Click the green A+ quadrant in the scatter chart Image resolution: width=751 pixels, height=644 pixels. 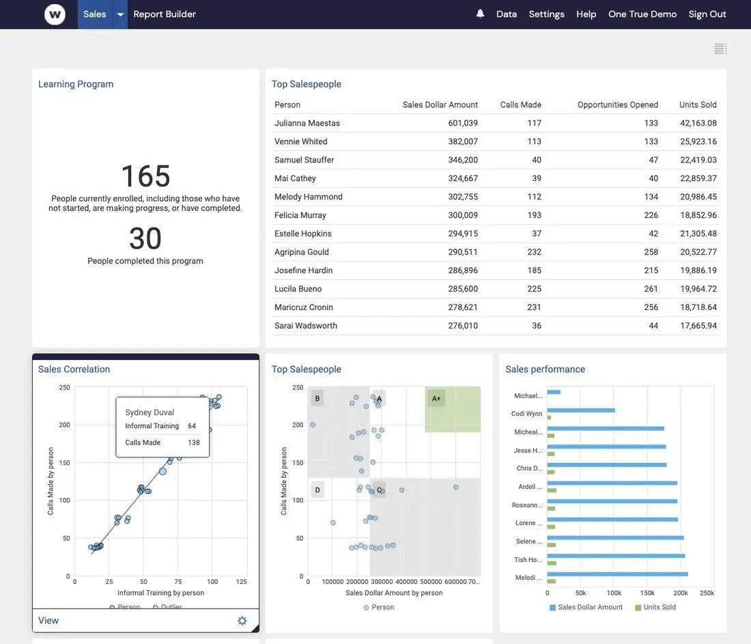tap(453, 410)
